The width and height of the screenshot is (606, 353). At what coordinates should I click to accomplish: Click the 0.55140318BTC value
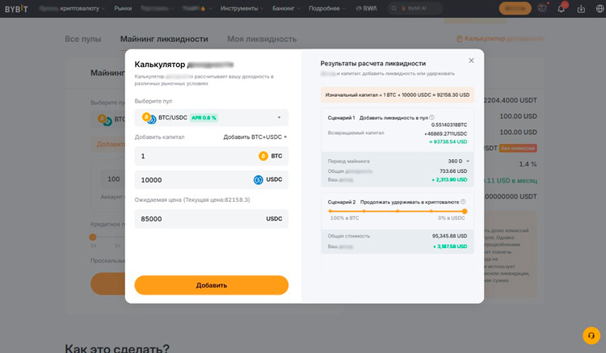tap(449, 124)
